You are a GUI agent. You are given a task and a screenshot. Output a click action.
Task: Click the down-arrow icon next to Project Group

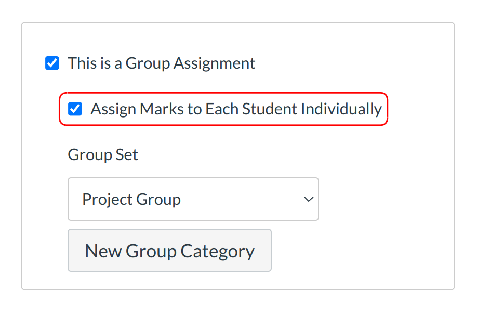(309, 199)
